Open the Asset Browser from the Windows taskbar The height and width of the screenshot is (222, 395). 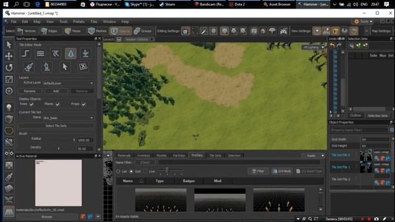(x=277, y=4)
